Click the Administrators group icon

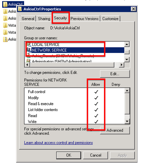point(28,61)
